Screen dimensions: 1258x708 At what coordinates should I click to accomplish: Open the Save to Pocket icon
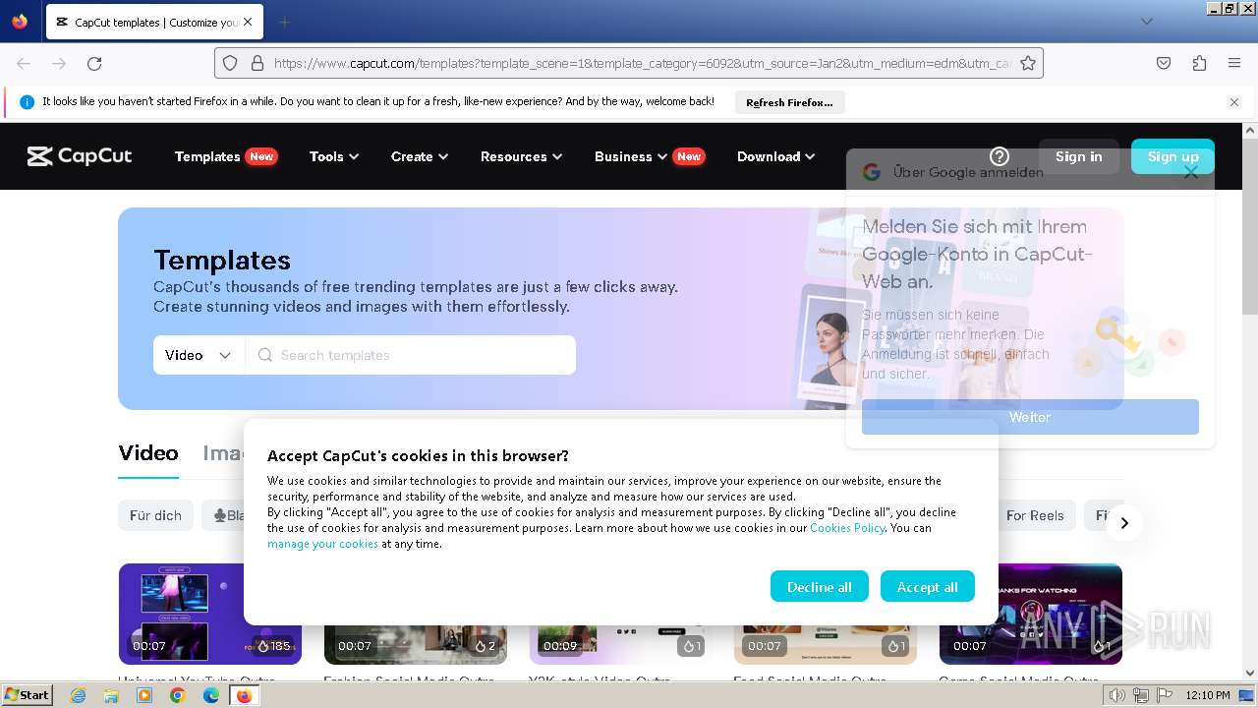pos(1164,63)
